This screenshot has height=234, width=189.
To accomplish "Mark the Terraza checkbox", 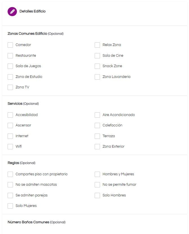I will pyautogui.click(x=97, y=136).
